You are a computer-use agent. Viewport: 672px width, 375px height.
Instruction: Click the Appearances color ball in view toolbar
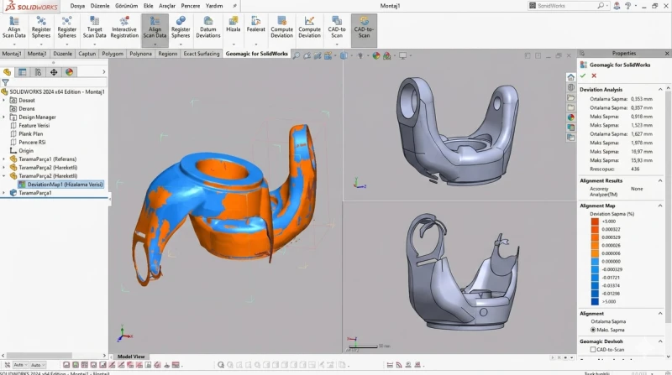pyautogui.click(x=376, y=55)
